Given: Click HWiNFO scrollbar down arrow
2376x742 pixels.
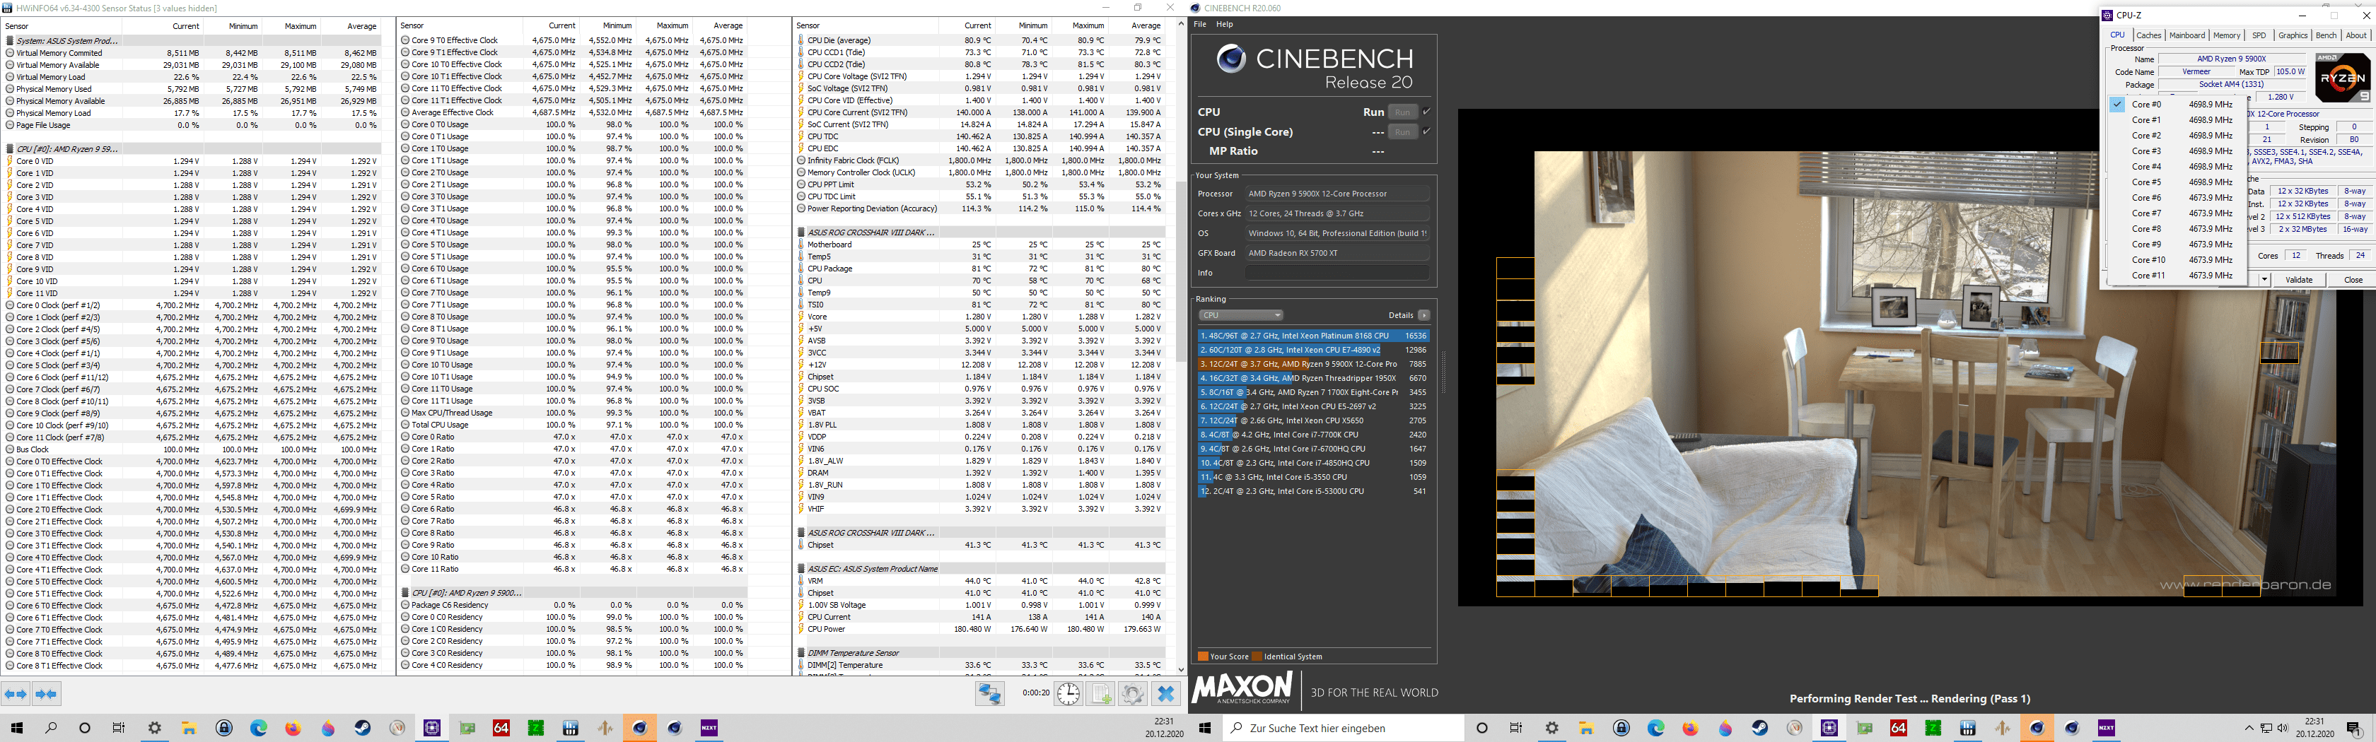Looking at the screenshot, I should 1181,669.
